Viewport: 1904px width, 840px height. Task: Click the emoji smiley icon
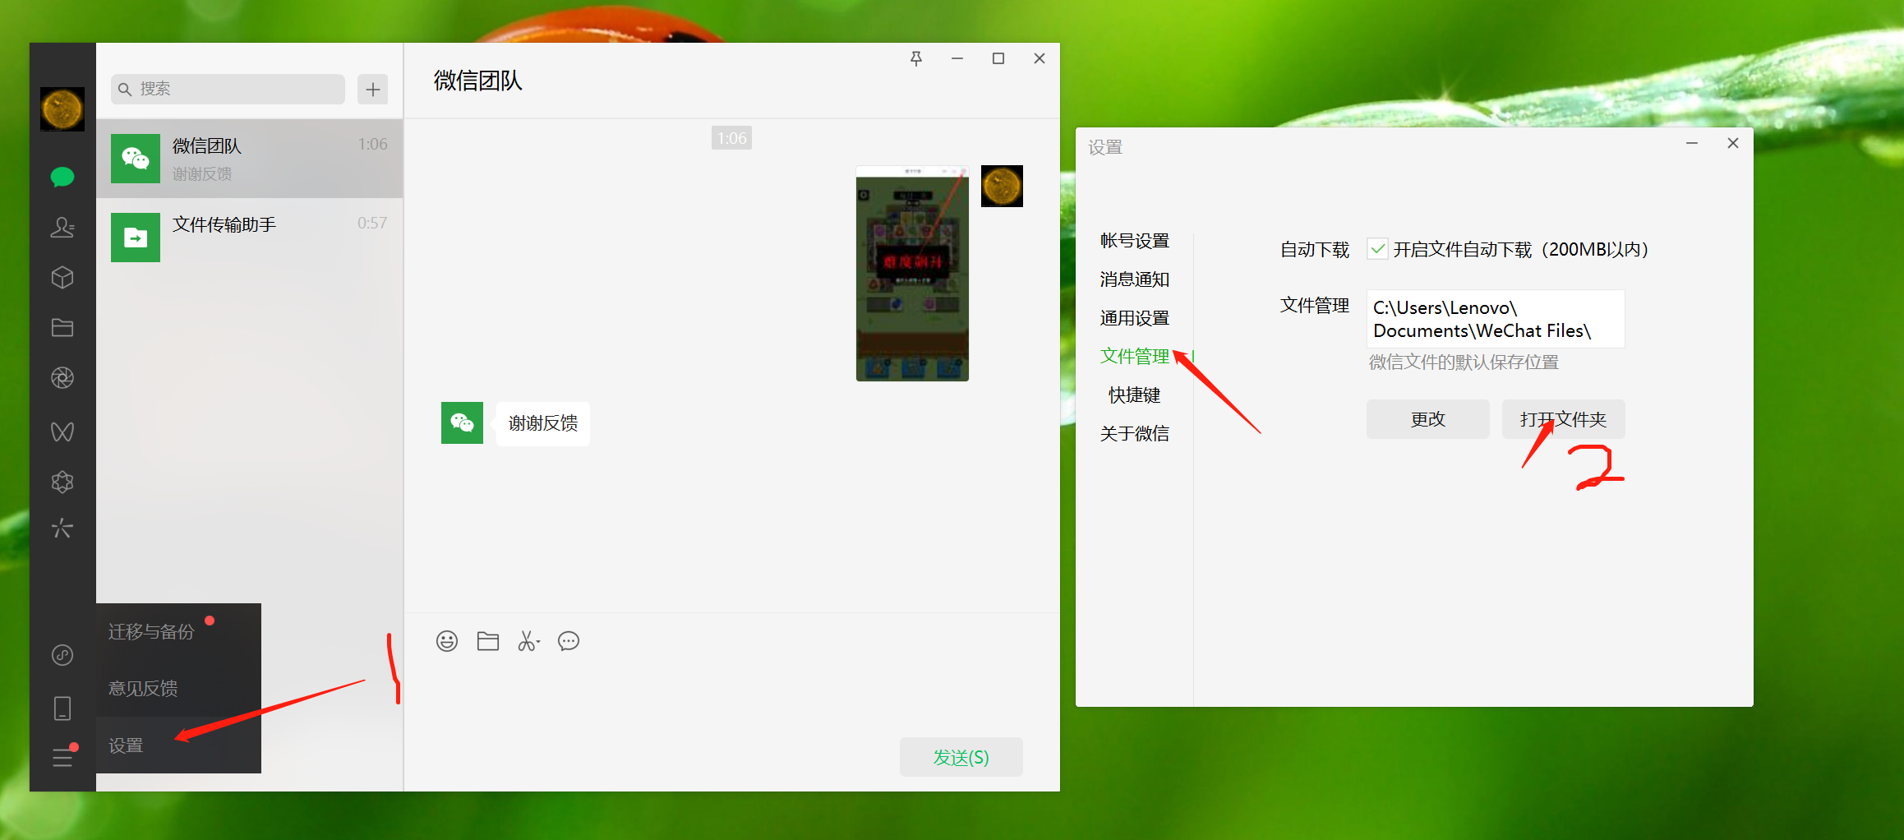point(447,641)
